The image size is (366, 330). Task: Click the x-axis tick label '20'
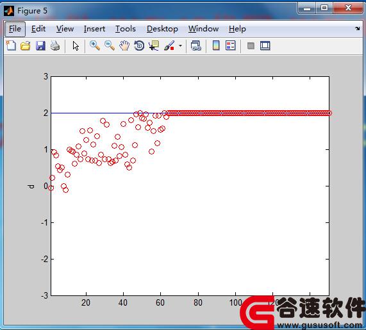point(86,302)
